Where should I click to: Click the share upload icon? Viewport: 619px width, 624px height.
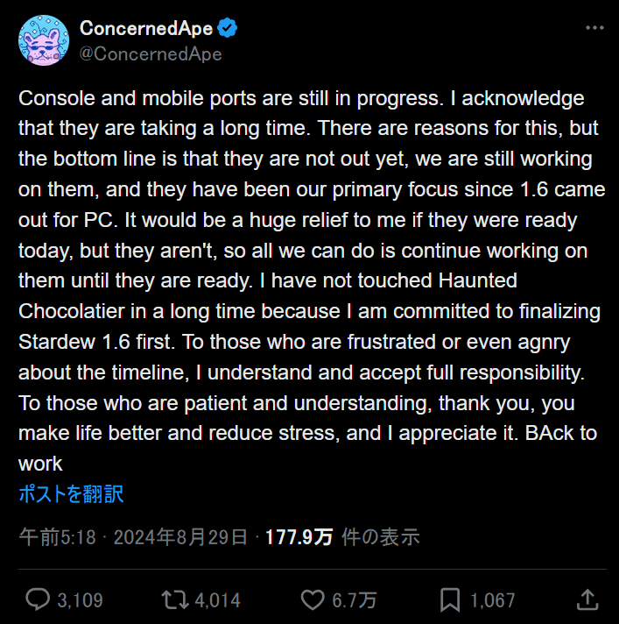point(587,599)
